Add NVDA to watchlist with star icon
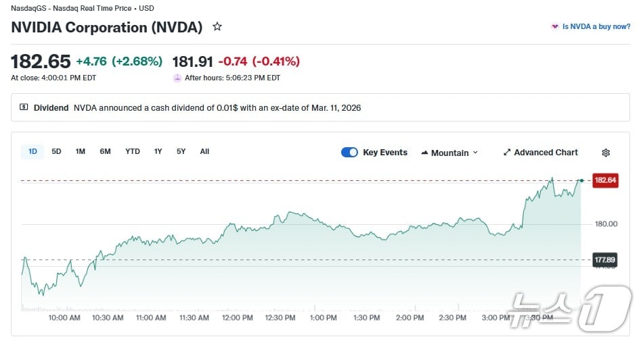This screenshot has height=341, width=641. [x=217, y=27]
